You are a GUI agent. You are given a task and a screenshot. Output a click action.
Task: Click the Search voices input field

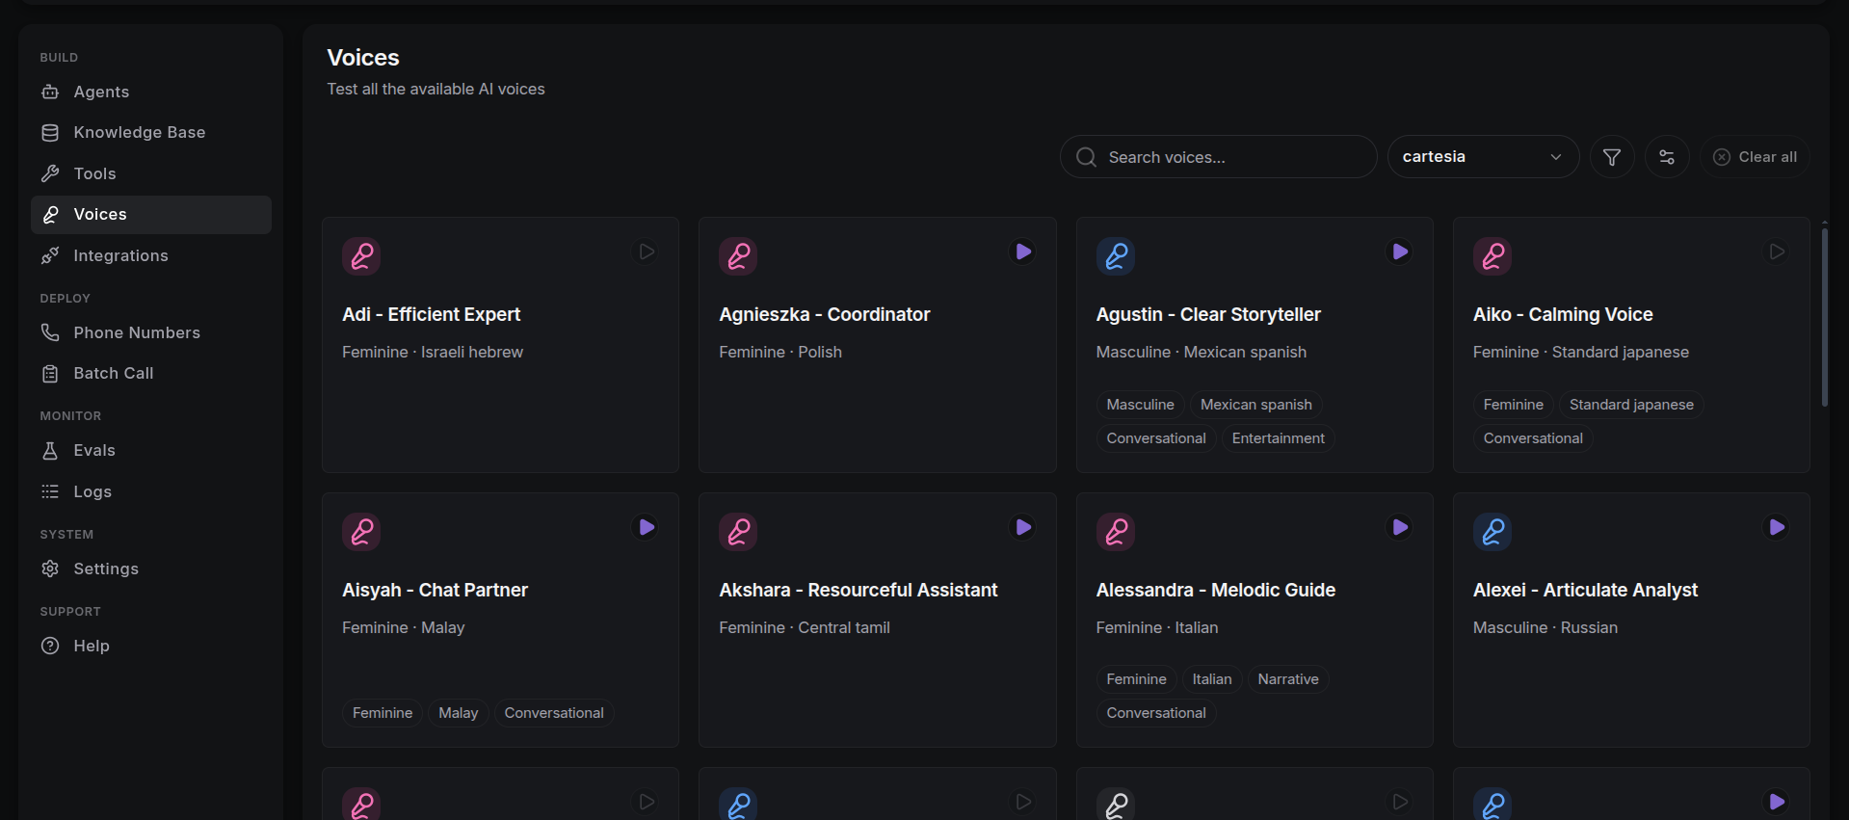tap(1218, 157)
